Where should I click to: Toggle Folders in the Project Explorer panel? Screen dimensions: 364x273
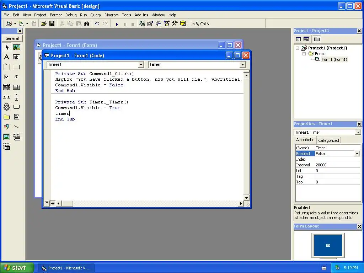point(317,39)
